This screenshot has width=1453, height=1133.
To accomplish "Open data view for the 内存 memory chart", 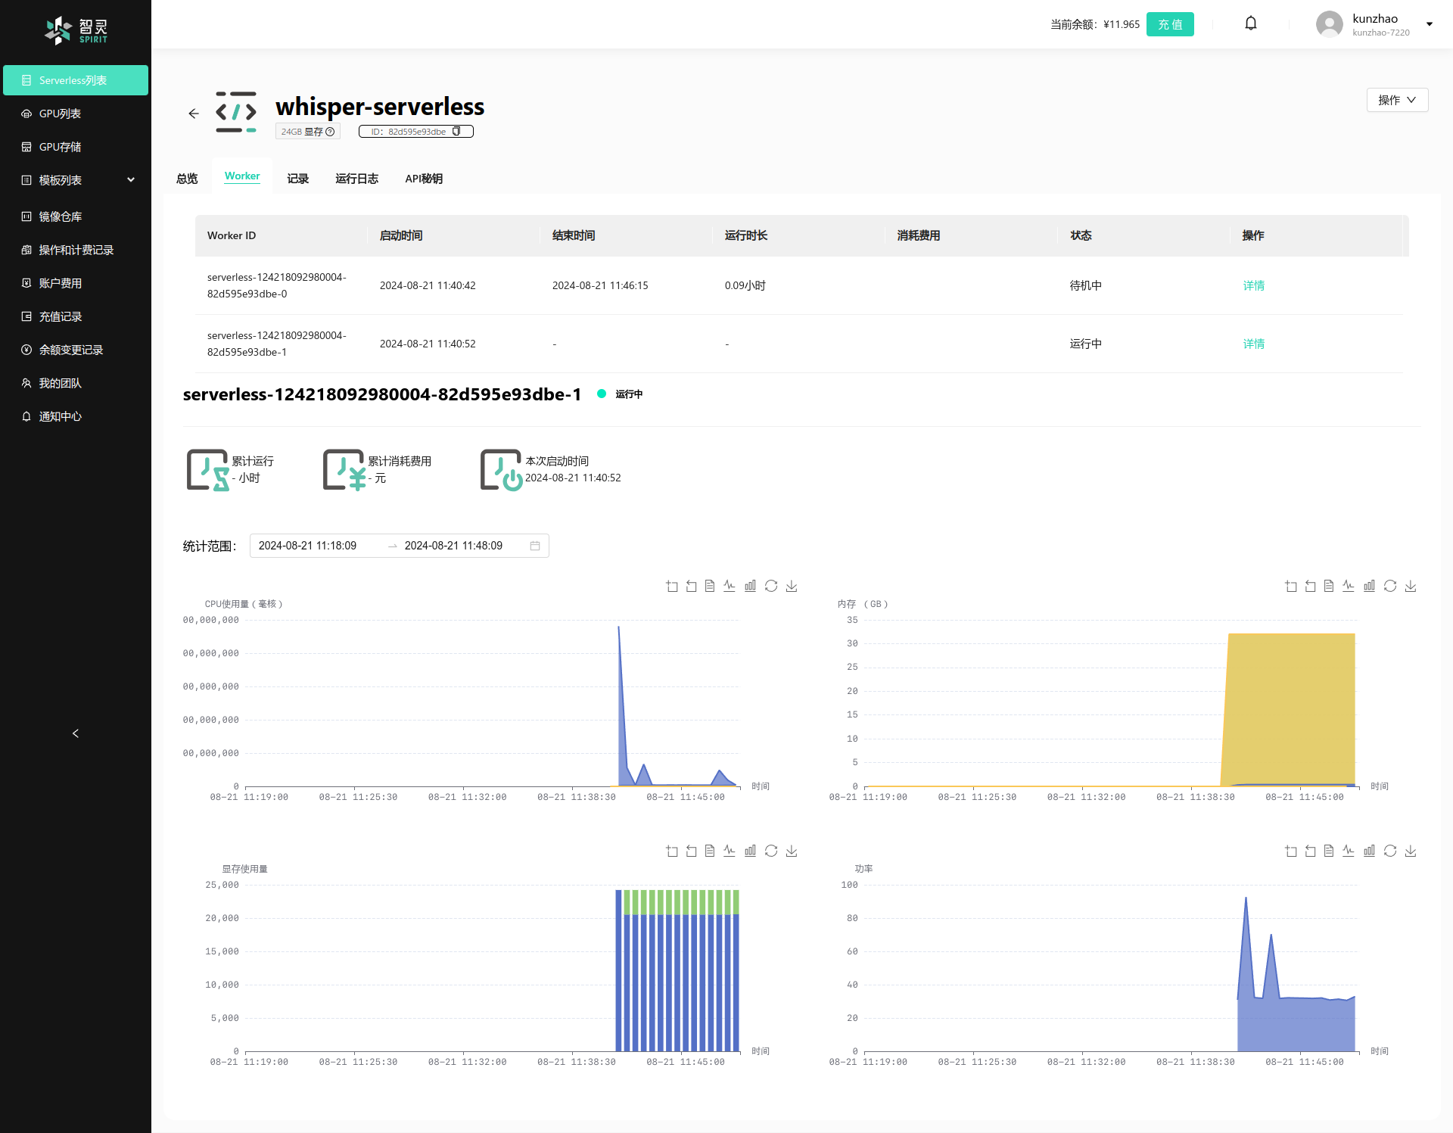I will [1329, 586].
